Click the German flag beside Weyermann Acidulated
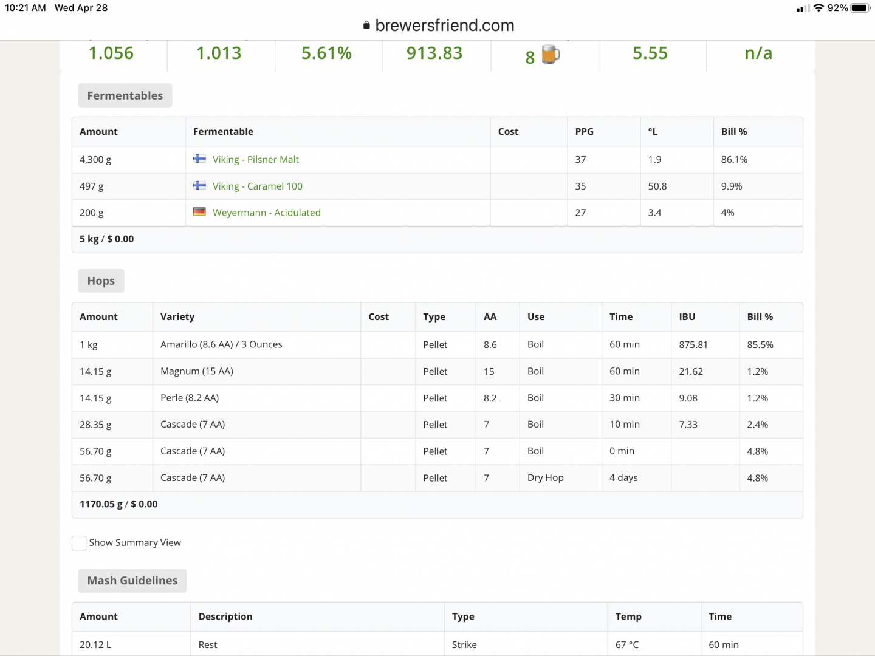This screenshot has width=875, height=656. [x=199, y=212]
